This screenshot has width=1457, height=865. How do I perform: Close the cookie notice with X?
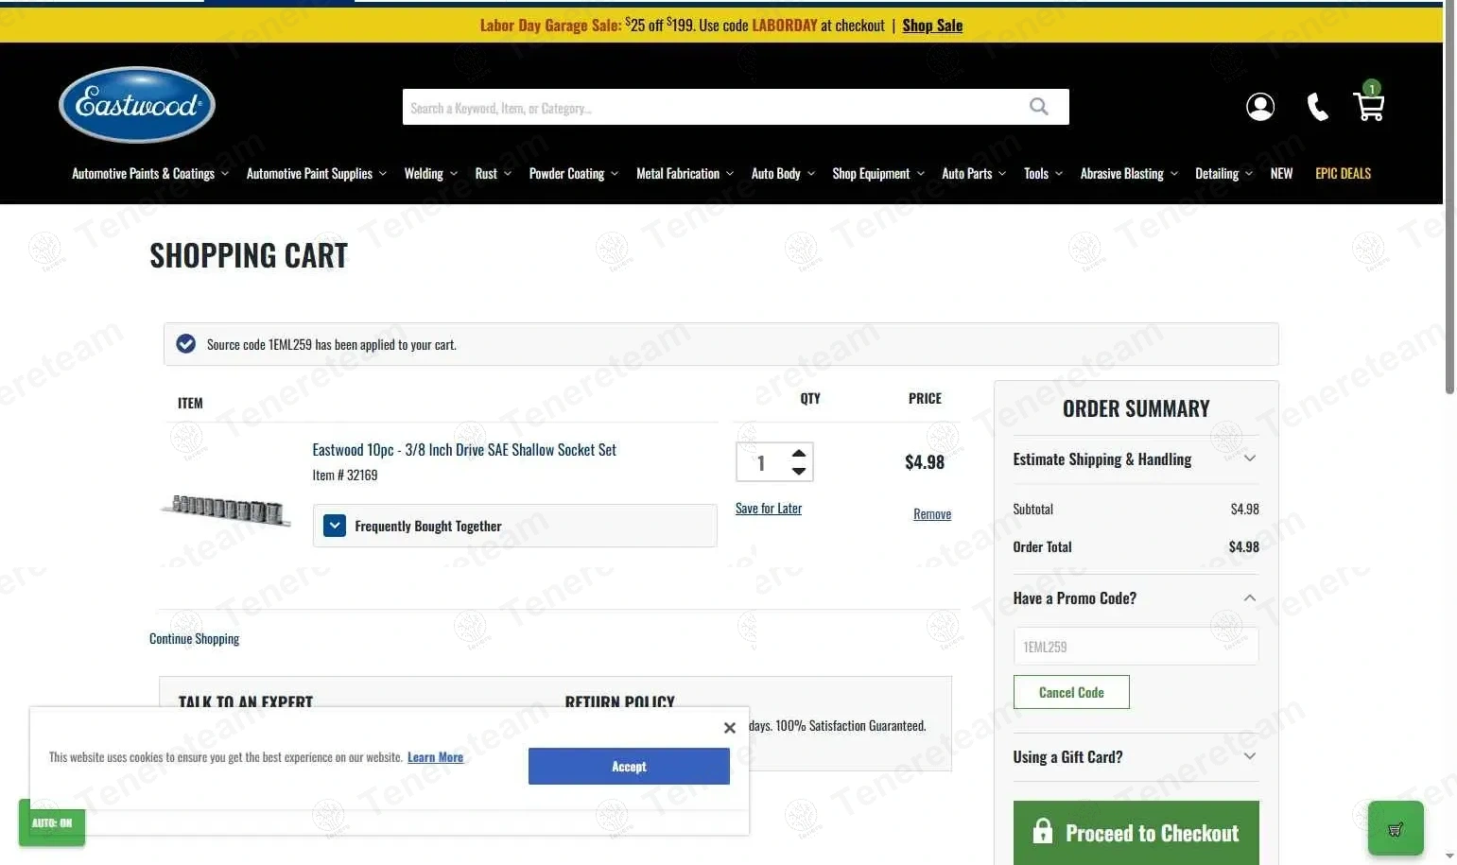[729, 728]
